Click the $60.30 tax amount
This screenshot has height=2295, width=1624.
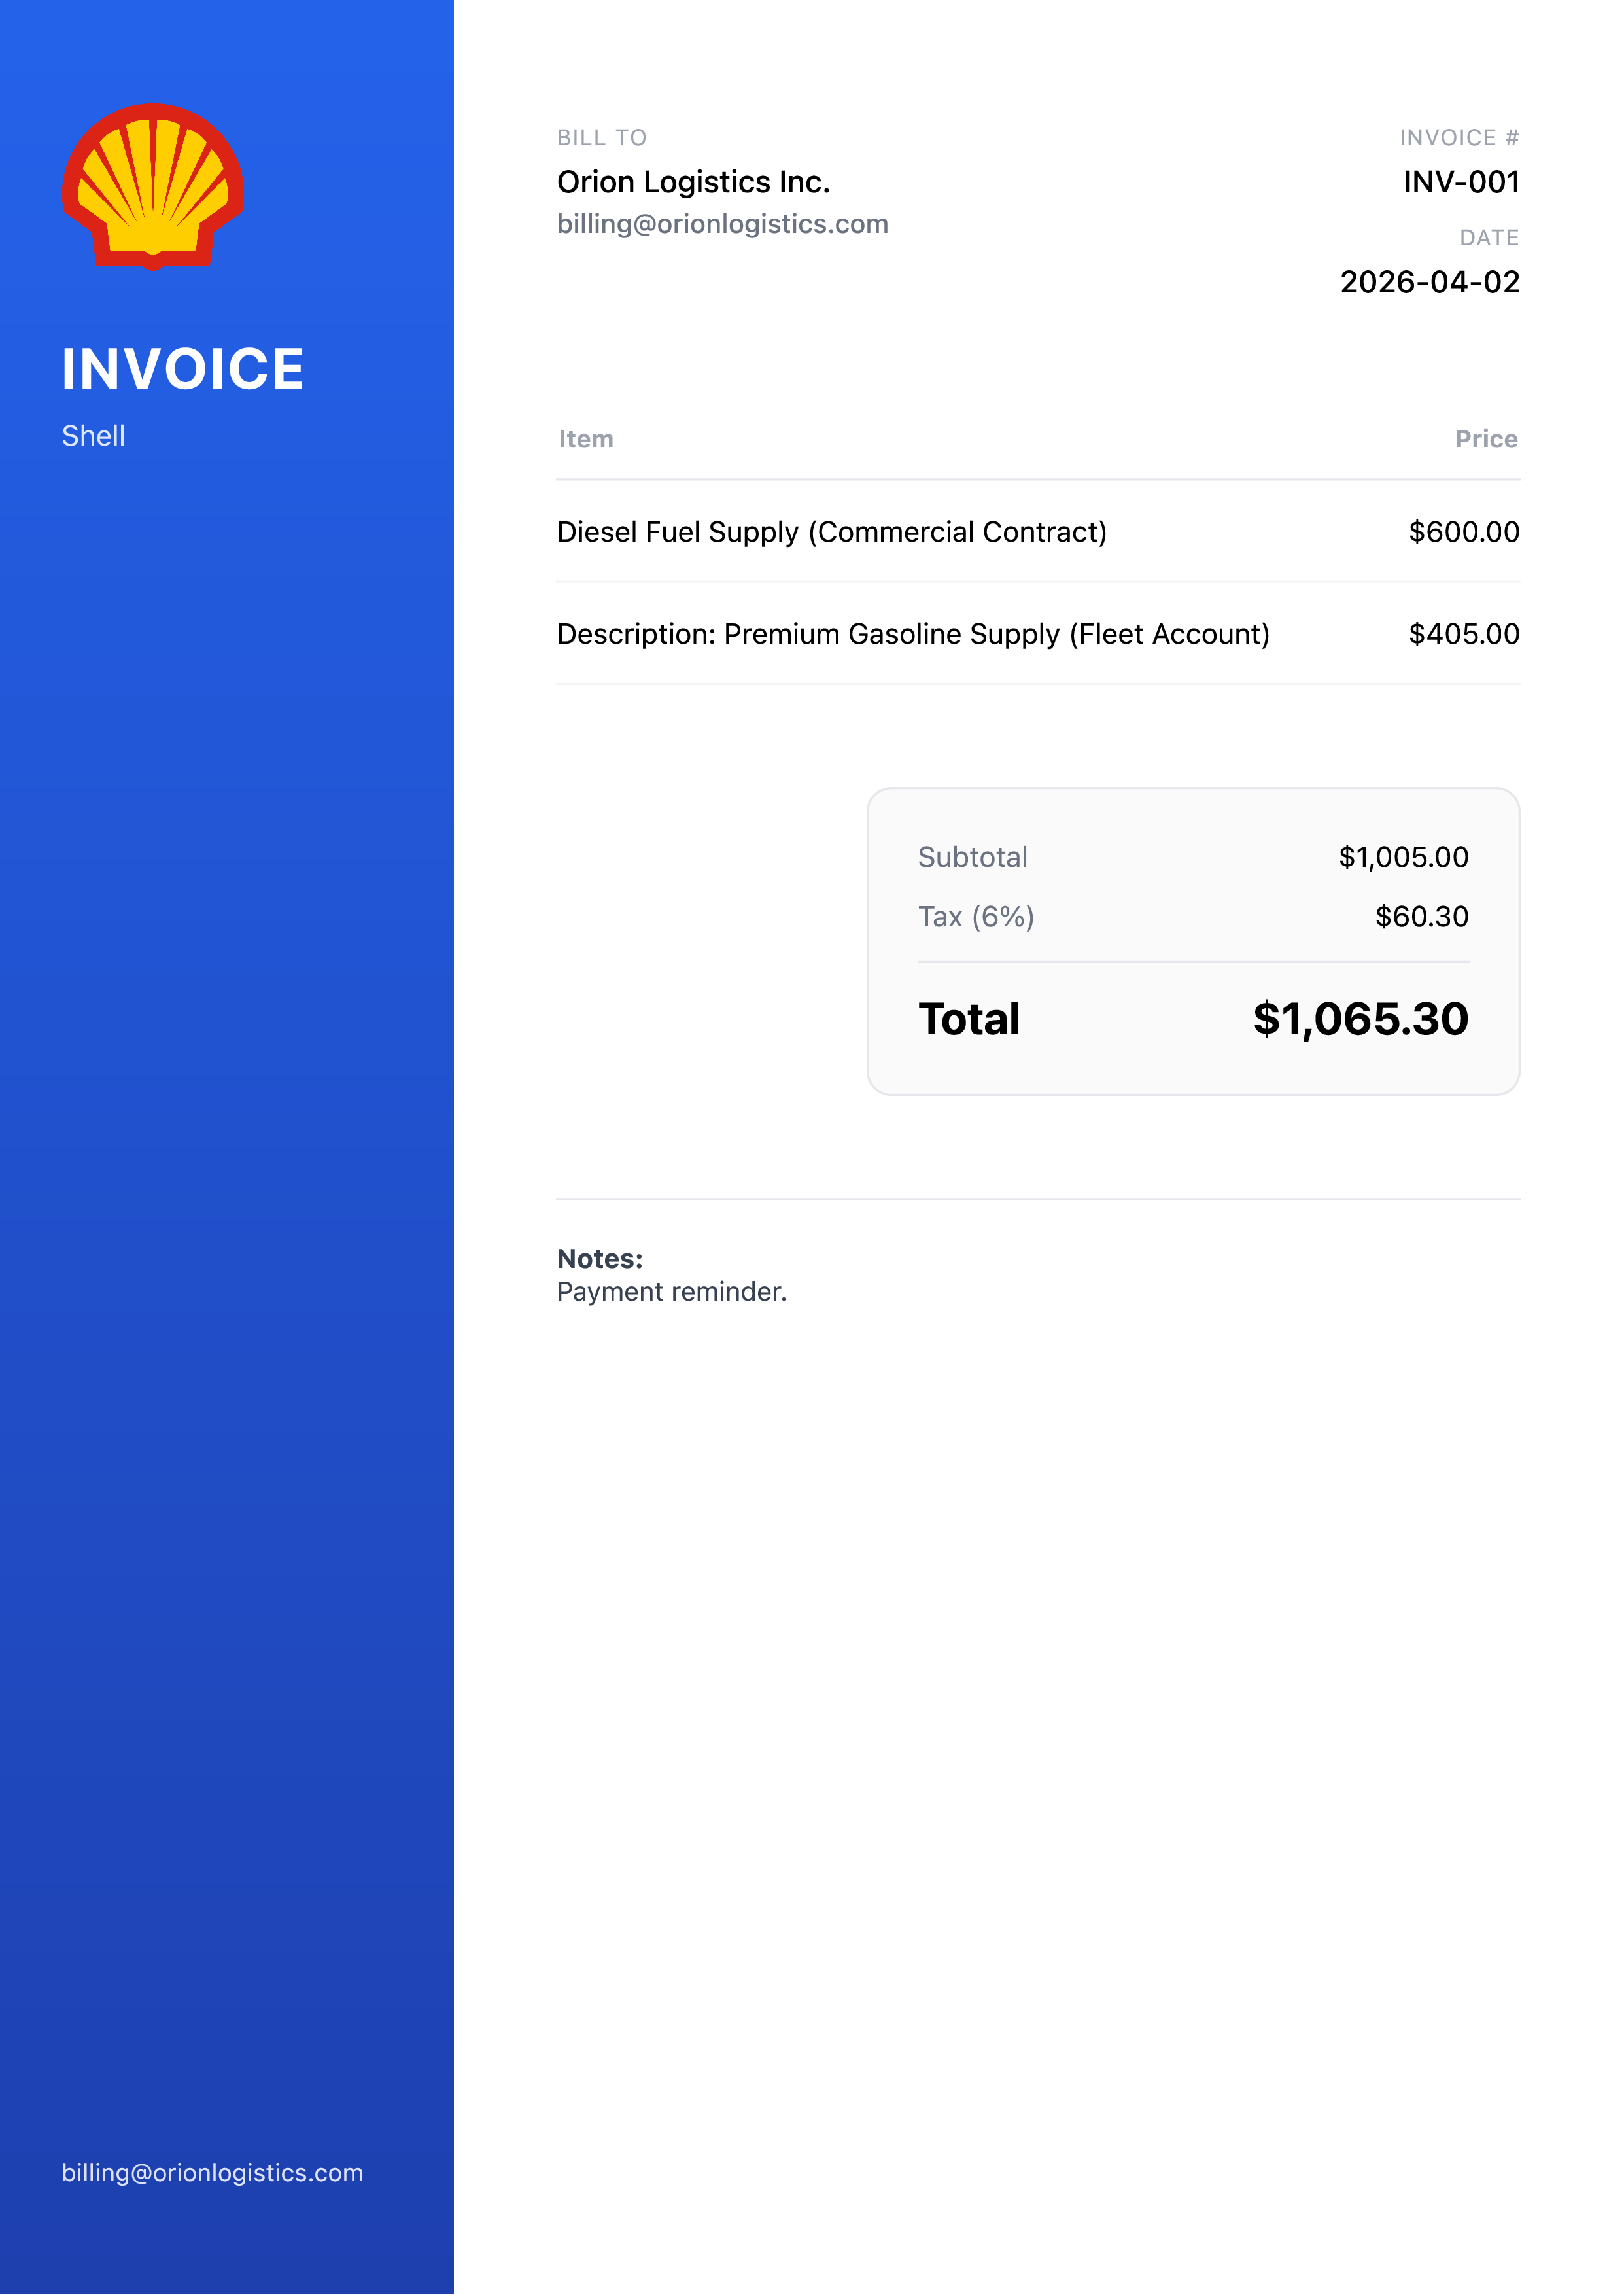point(1421,917)
